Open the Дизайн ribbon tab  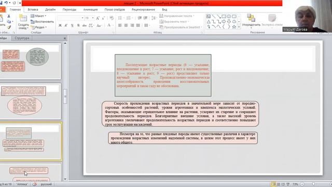(50, 9)
